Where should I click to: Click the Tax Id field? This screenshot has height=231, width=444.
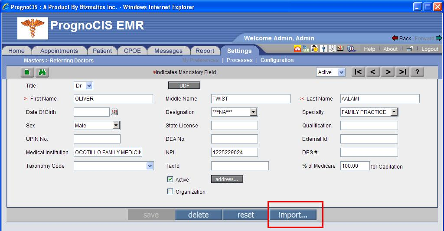click(x=240, y=166)
